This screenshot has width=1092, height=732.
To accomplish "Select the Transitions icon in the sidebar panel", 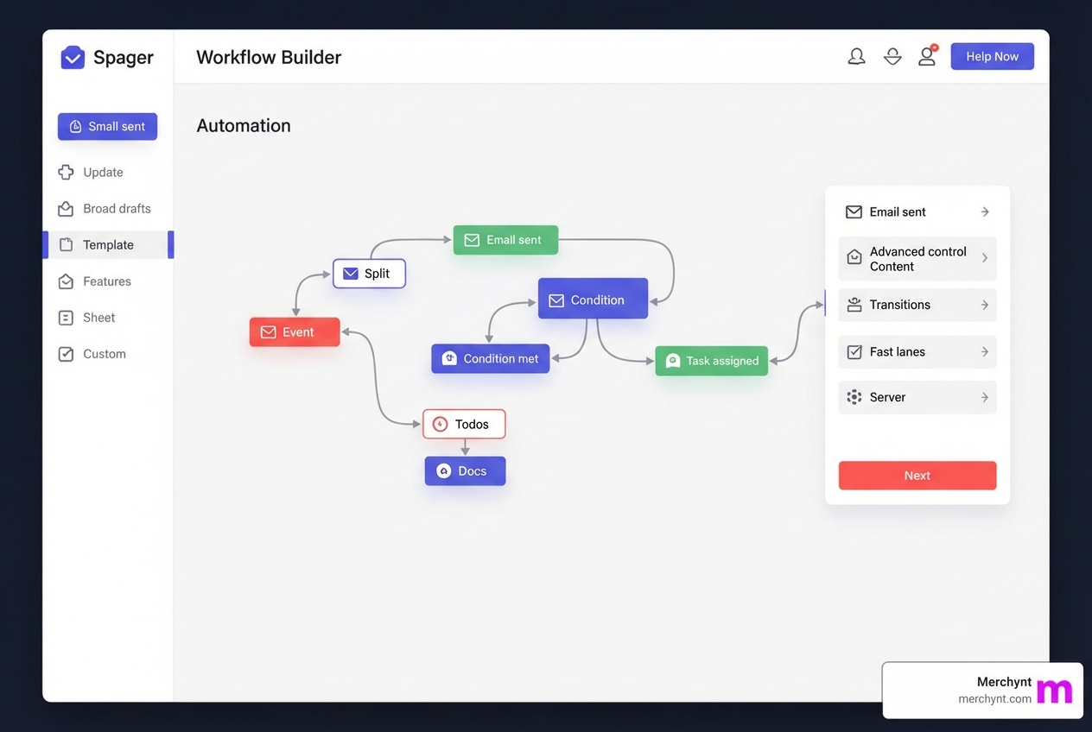I will coord(854,305).
